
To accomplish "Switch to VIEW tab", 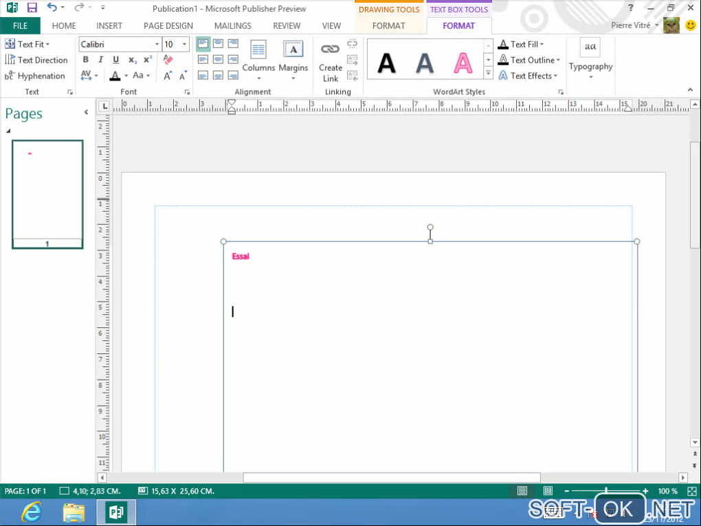I will click(331, 26).
